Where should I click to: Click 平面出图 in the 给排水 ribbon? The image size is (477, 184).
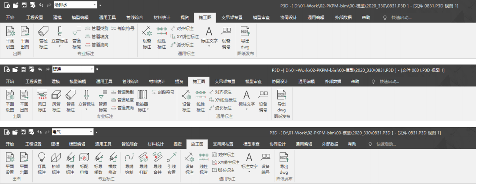tap(25, 38)
